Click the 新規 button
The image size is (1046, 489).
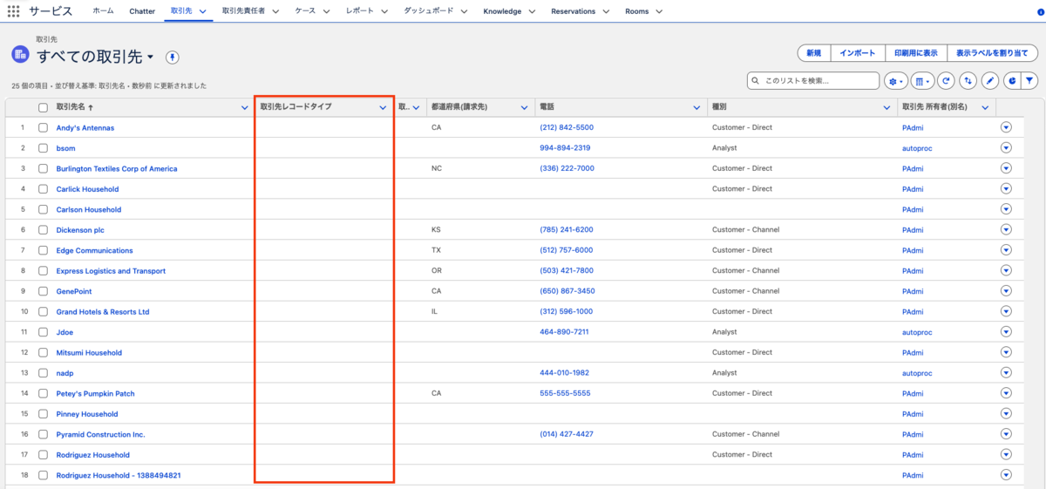tap(813, 53)
